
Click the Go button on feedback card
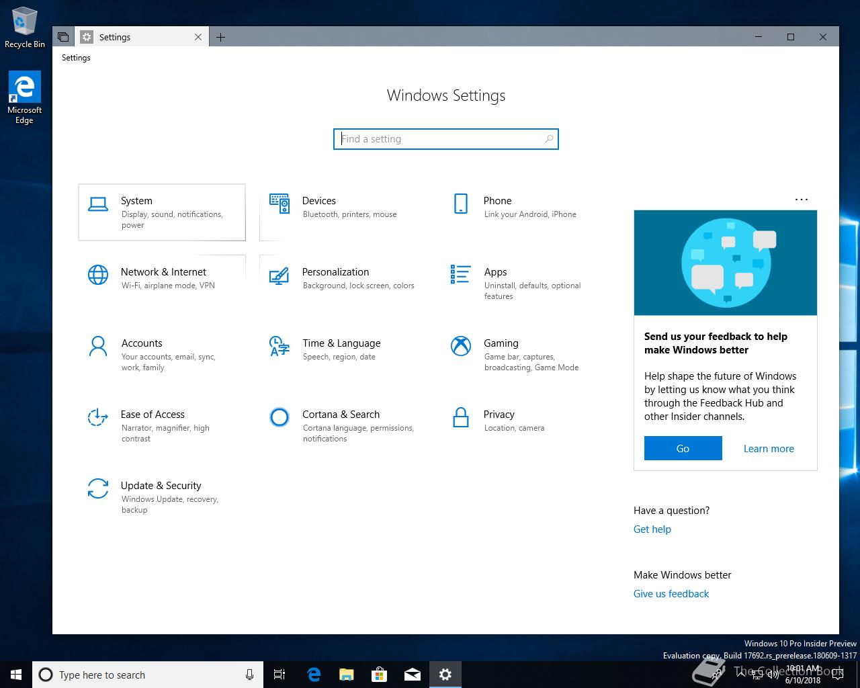[x=683, y=448]
